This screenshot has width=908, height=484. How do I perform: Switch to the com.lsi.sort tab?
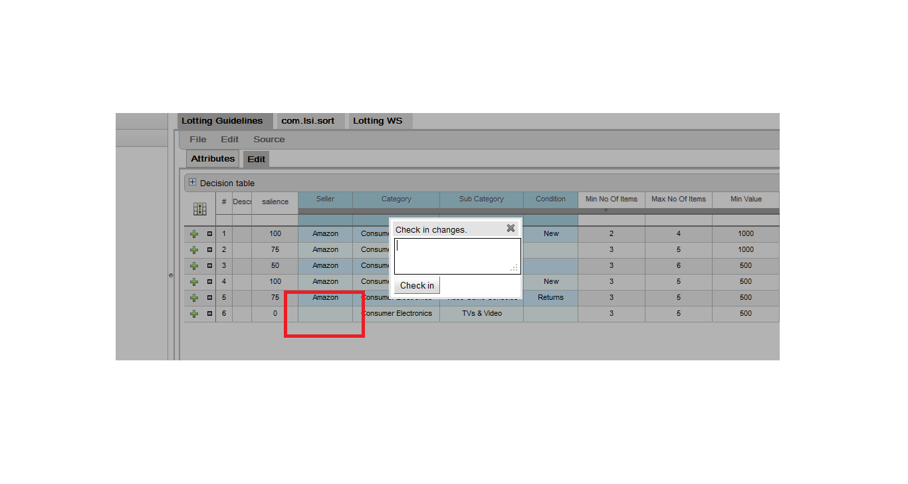tap(308, 121)
